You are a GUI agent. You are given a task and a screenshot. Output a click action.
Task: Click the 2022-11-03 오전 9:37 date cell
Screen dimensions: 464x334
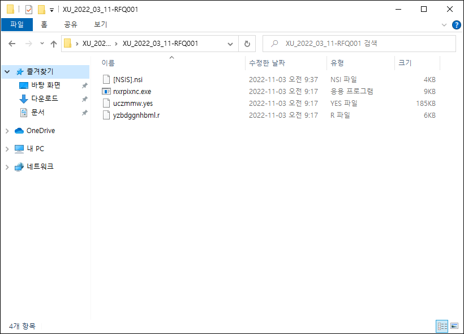(283, 80)
